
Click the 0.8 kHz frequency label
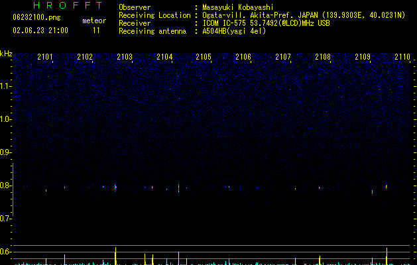click(x=5, y=185)
